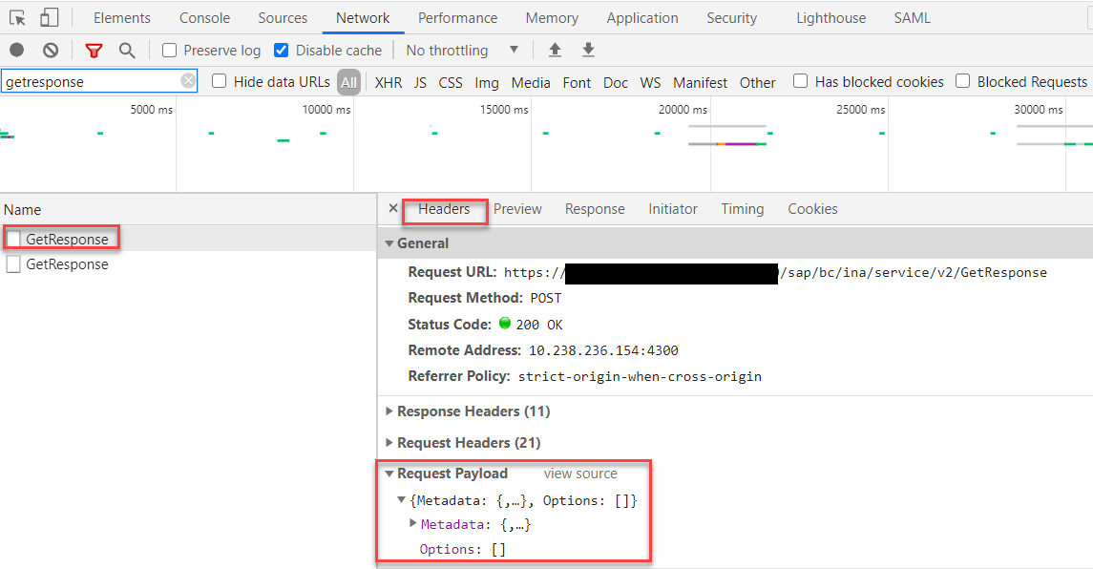The image size is (1093, 569).
Task: Open the SAML tab
Action: [x=912, y=18]
